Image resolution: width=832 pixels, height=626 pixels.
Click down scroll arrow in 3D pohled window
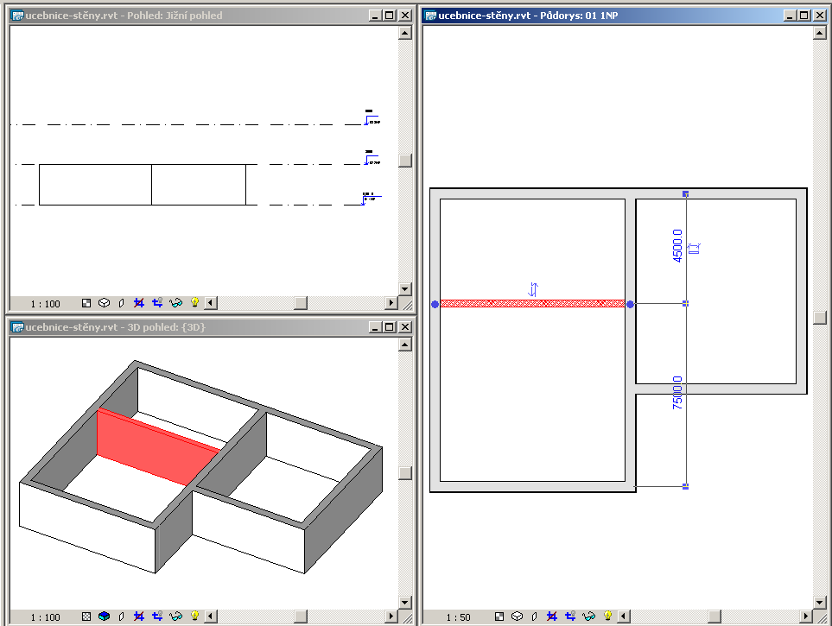coord(405,603)
